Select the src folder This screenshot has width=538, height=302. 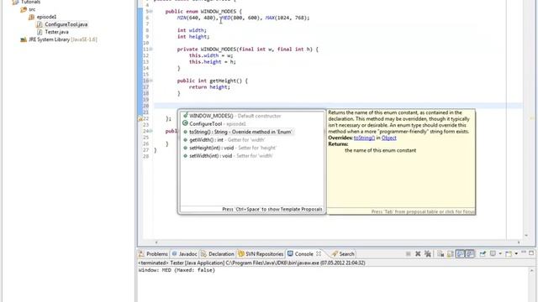[32, 9]
